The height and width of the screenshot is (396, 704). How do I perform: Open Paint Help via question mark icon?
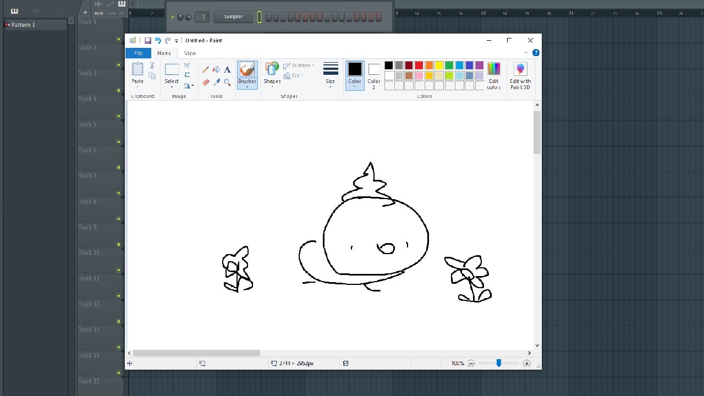(x=536, y=53)
